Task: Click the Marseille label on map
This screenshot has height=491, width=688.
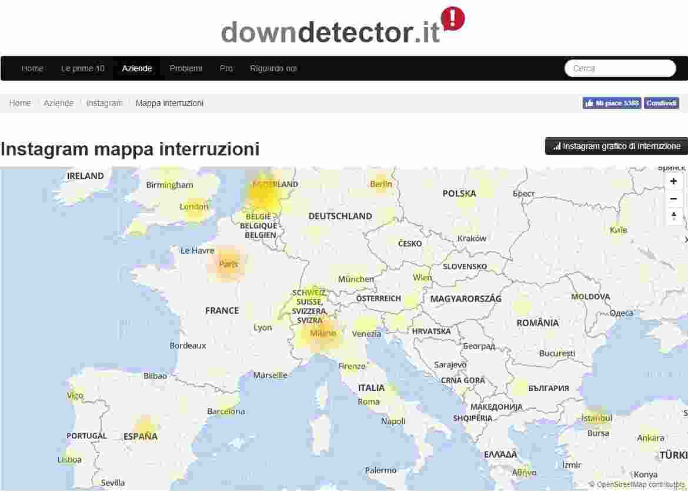Action: coord(270,376)
